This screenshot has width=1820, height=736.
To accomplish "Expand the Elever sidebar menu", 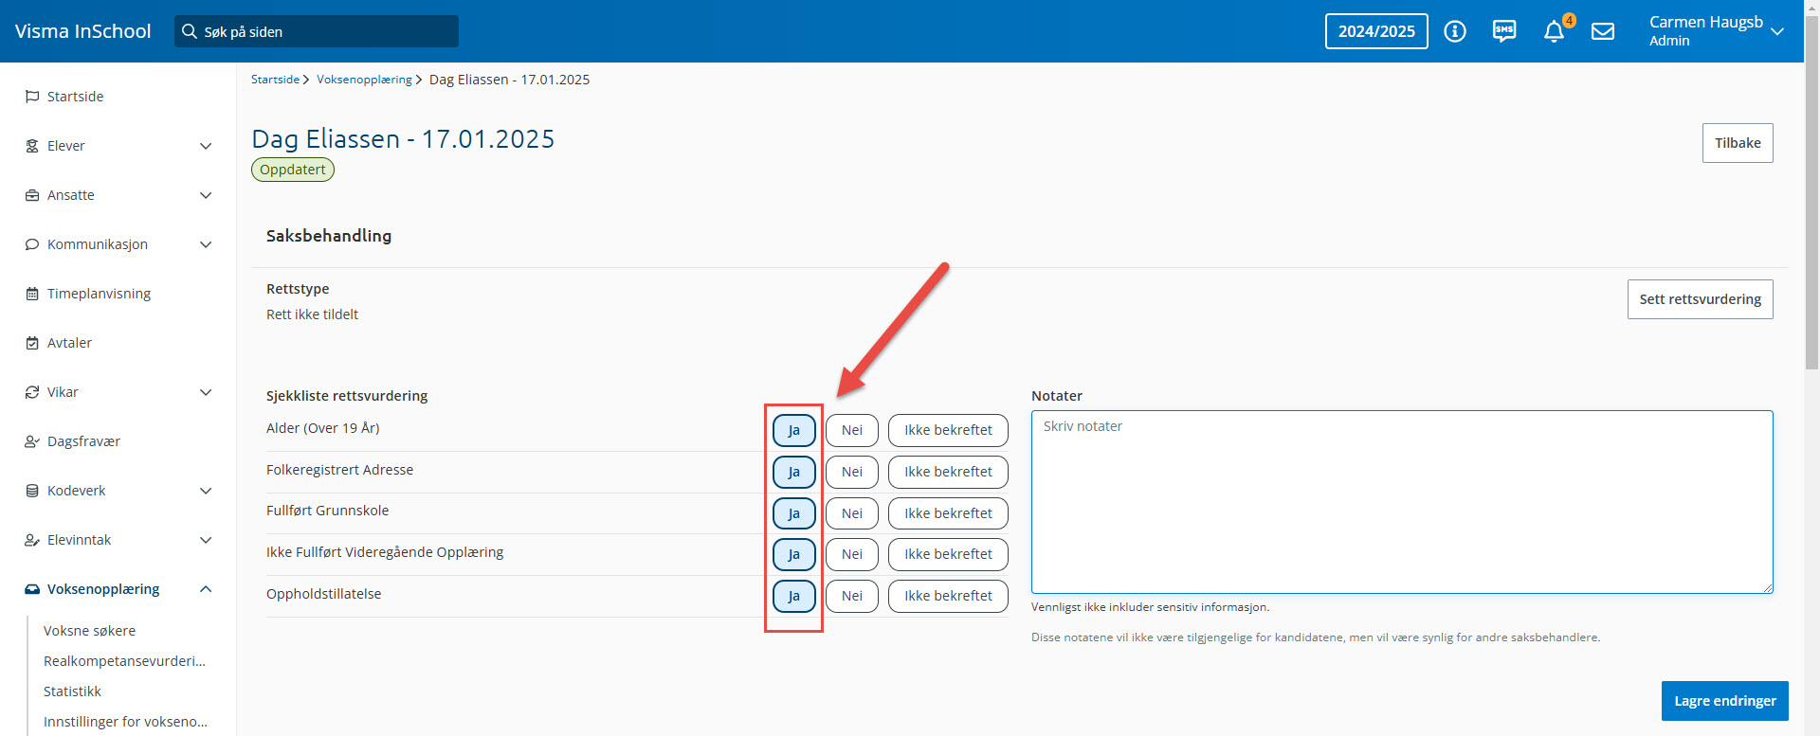I will (206, 146).
